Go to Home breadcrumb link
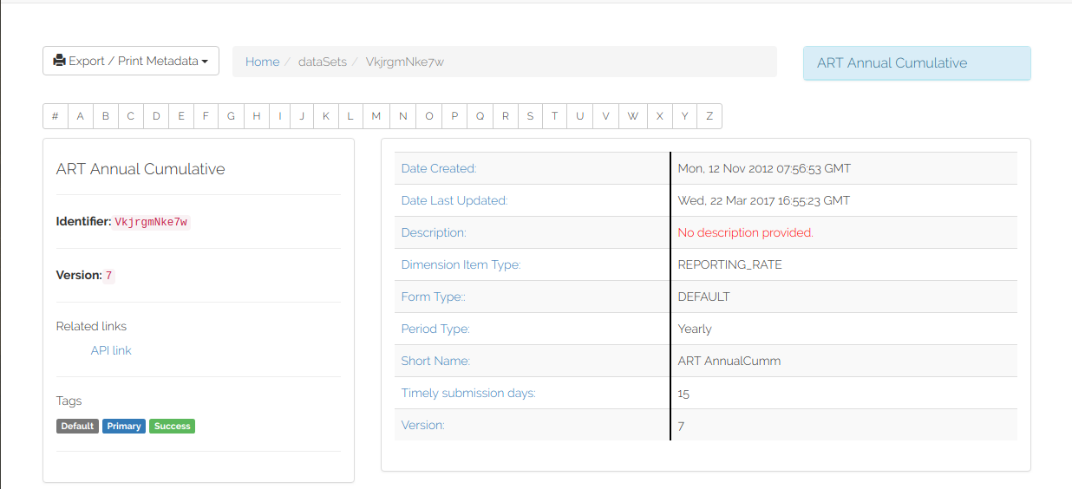 (262, 62)
